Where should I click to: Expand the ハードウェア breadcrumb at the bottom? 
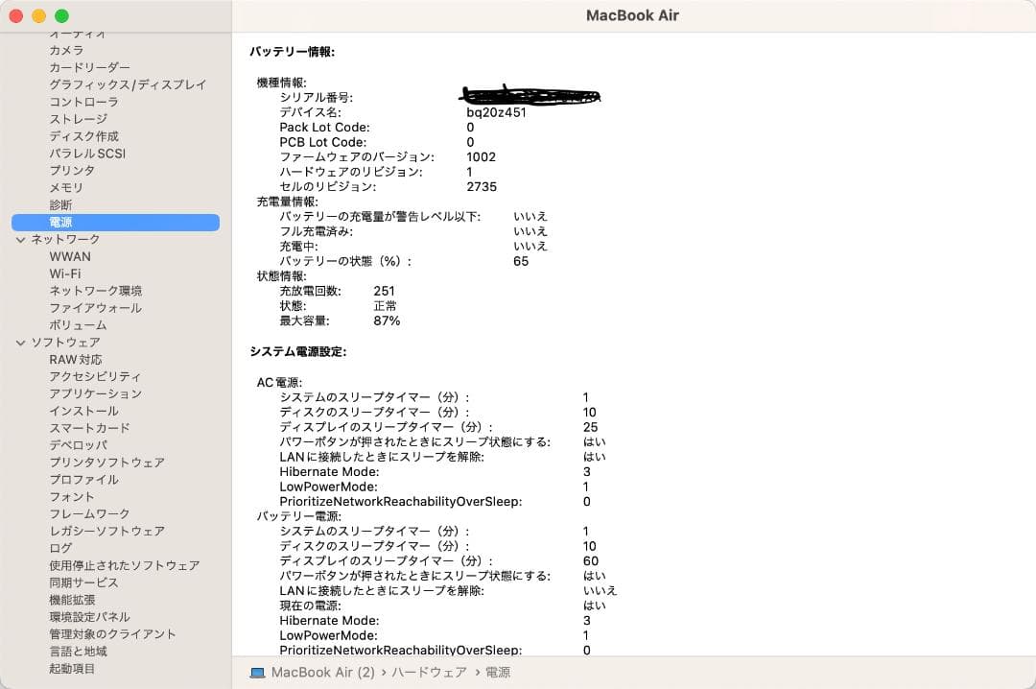pos(428,673)
